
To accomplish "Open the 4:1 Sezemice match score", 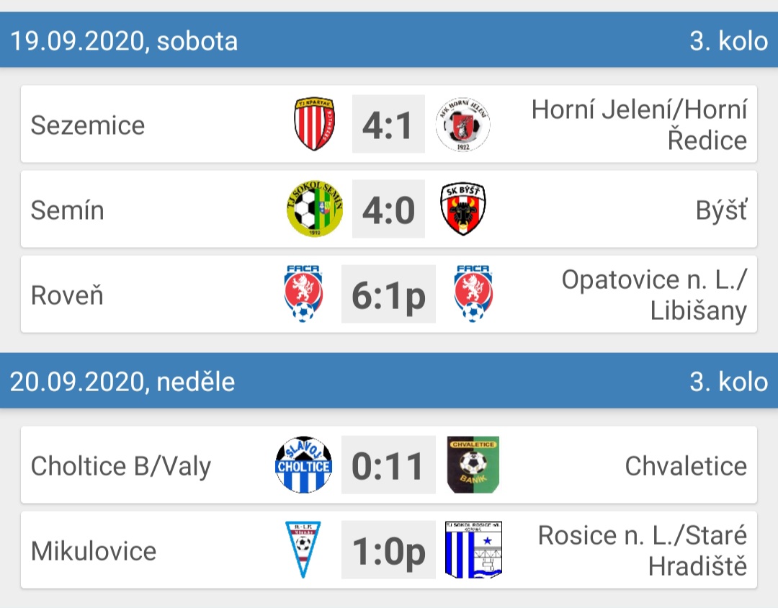I will click(388, 124).
